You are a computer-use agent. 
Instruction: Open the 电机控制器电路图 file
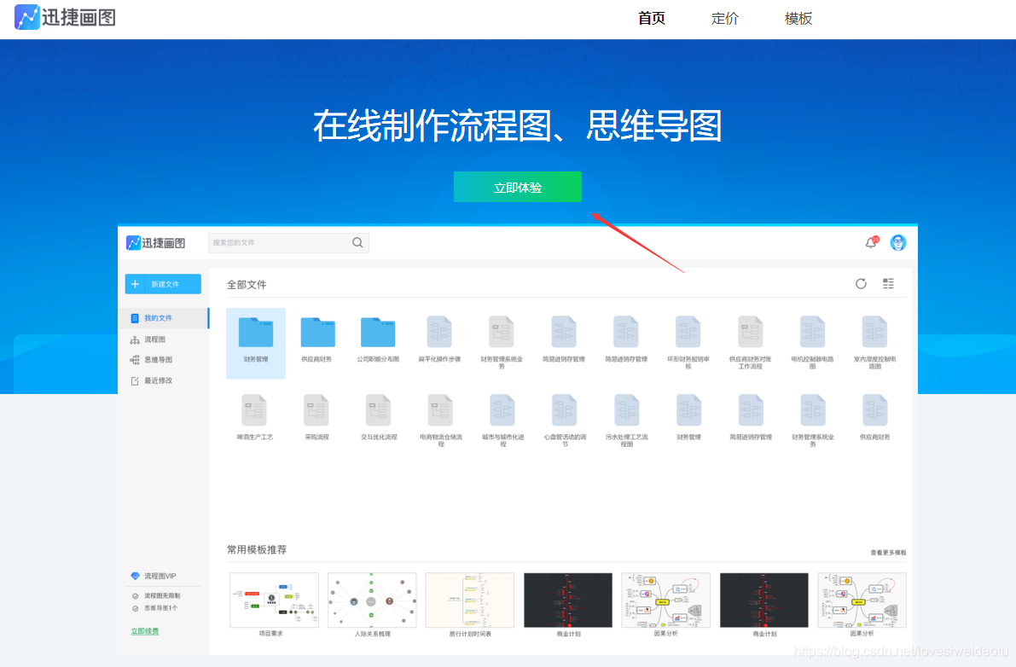point(812,342)
